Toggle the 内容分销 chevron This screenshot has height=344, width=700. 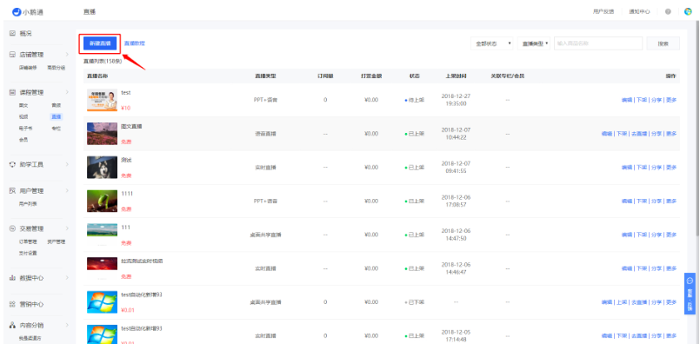(68, 325)
